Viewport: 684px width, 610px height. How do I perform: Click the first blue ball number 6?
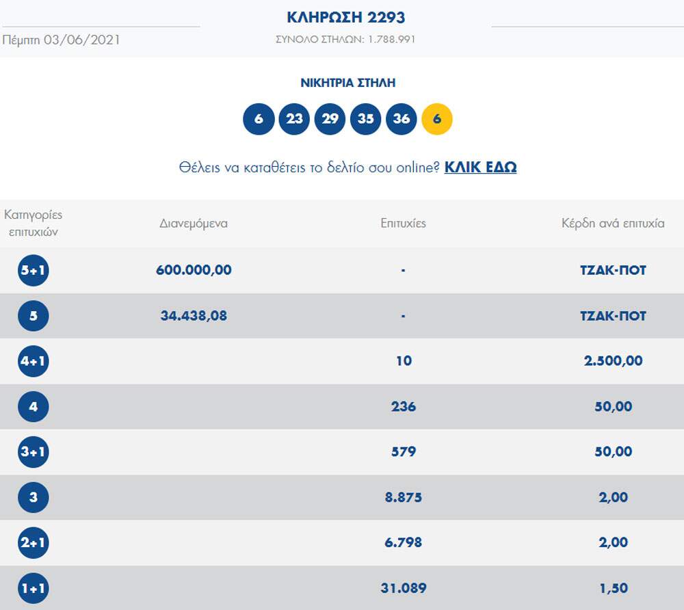259,119
